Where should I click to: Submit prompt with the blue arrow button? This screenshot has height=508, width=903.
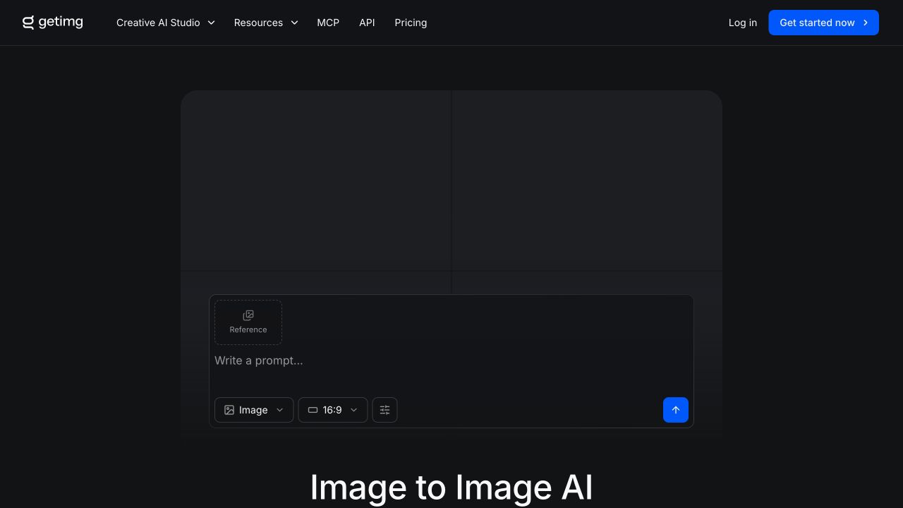[x=675, y=410]
